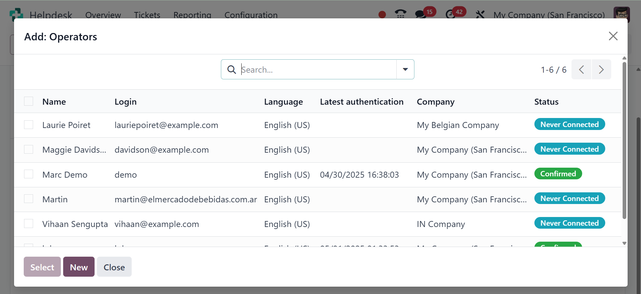Open the Tickets menu
This screenshot has width=641, height=294.
[x=147, y=15]
